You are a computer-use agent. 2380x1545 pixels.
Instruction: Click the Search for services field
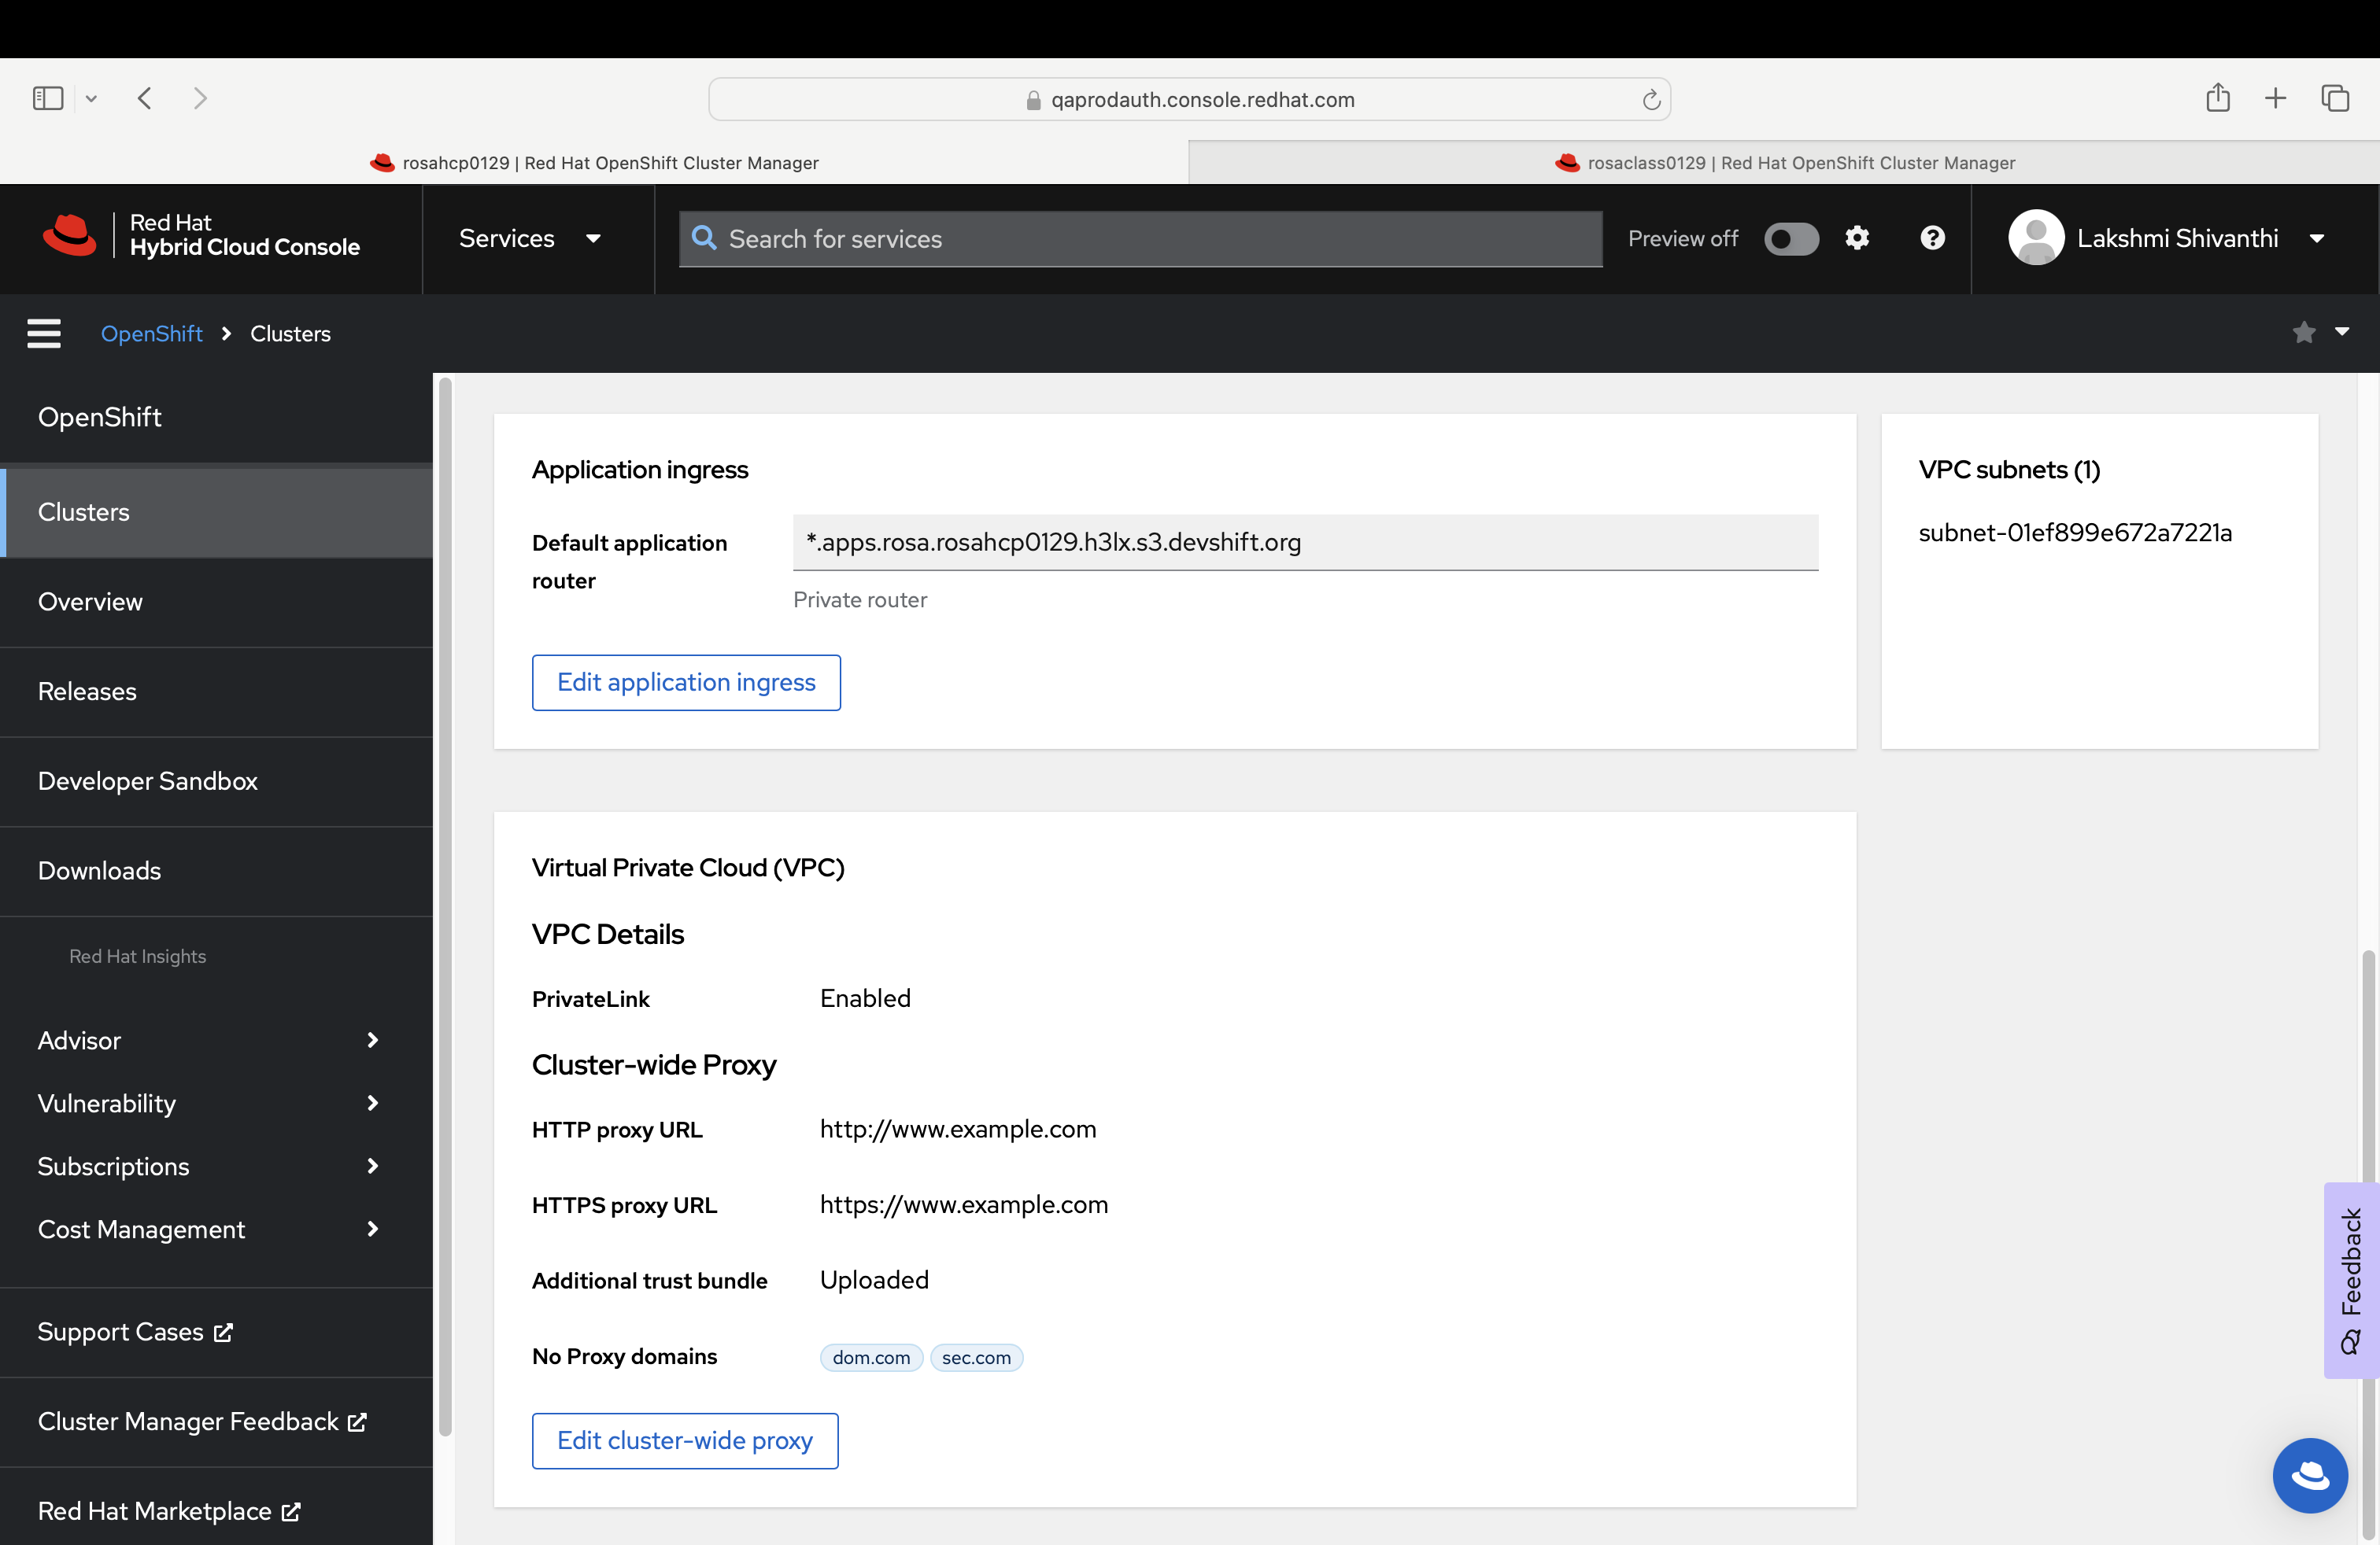tap(1140, 239)
